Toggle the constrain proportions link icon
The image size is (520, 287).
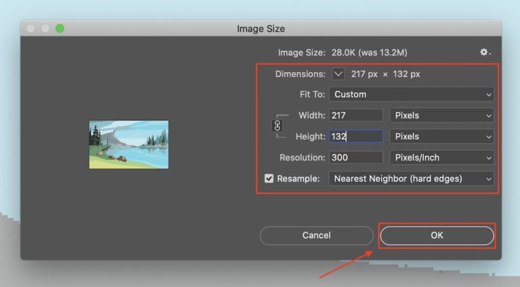coord(277,126)
